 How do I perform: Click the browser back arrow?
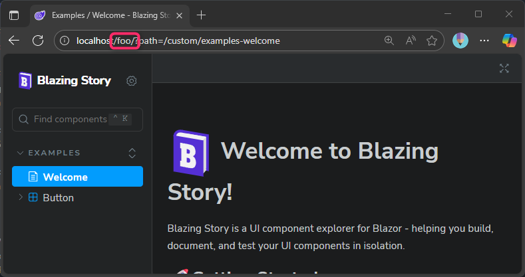pos(14,41)
